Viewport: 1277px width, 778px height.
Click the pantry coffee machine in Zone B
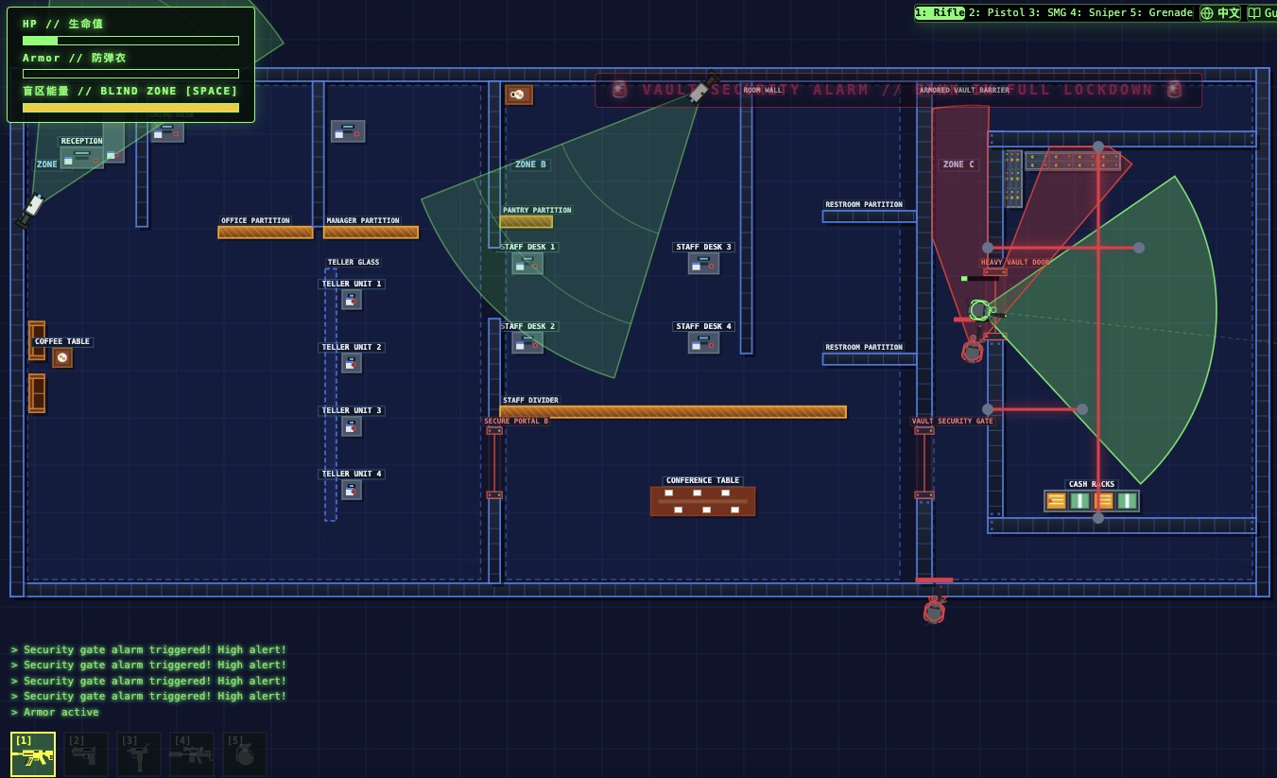(x=518, y=95)
